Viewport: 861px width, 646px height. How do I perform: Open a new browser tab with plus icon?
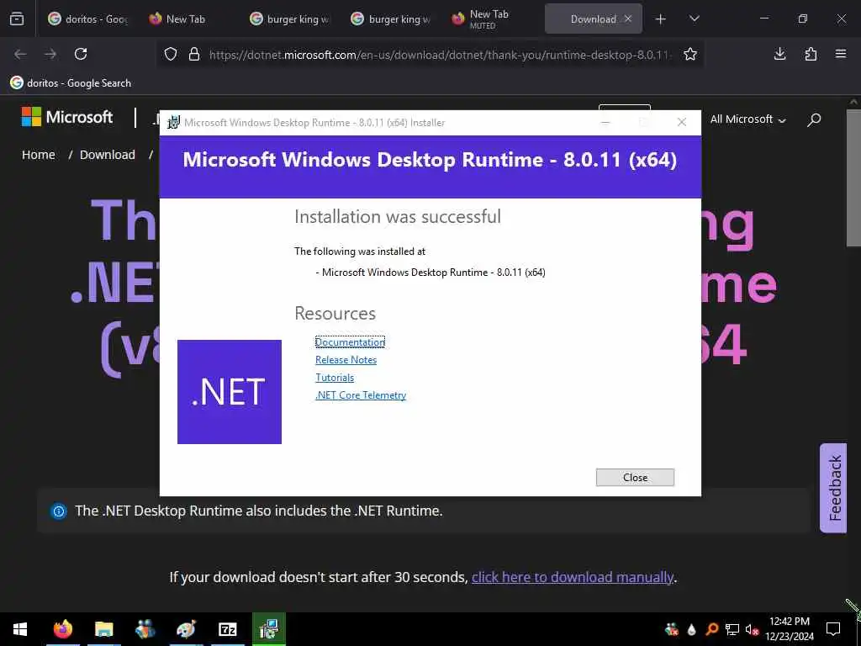pyautogui.click(x=661, y=19)
